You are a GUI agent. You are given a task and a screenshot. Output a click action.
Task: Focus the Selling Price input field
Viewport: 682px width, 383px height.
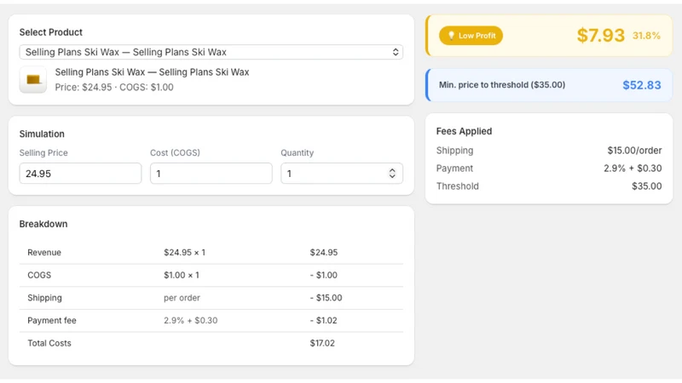tap(80, 174)
